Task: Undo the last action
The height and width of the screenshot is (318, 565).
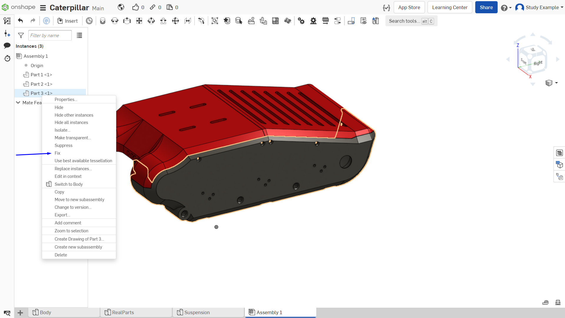Action: click(x=20, y=21)
